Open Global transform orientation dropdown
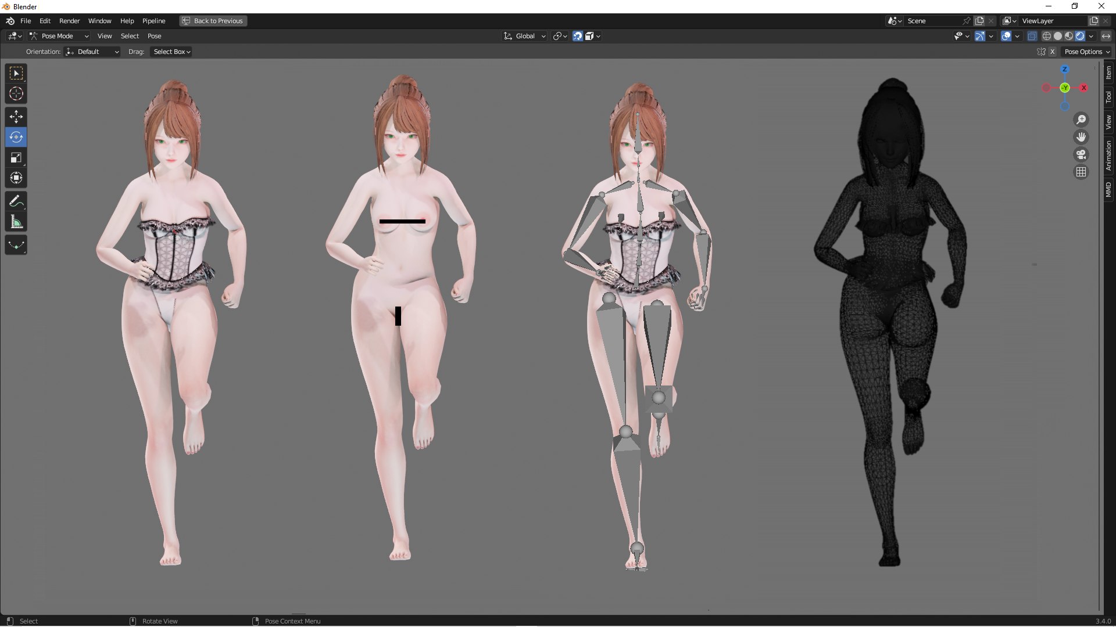This screenshot has width=1116, height=627. coord(524,36)
